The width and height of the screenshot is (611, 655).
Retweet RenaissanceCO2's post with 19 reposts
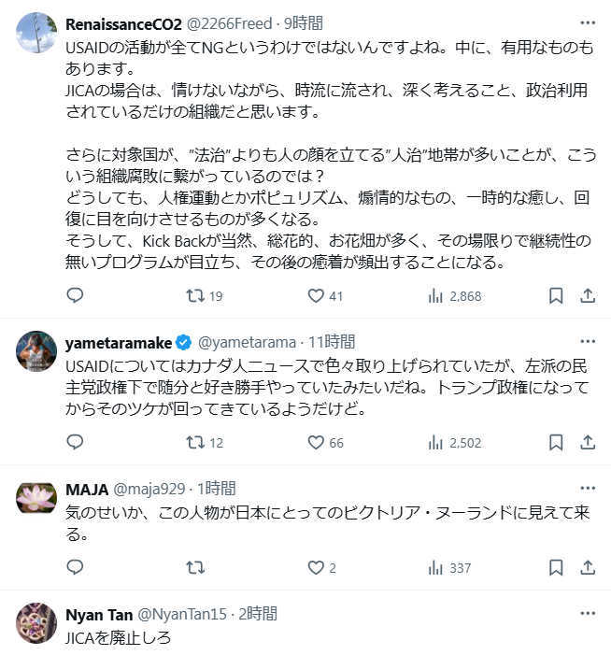194,296
